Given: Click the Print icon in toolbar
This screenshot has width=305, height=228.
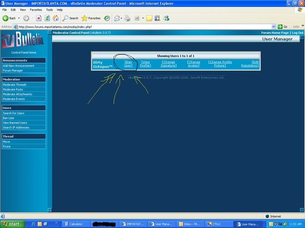Looking at the screenshot, I should coord(127,18).
